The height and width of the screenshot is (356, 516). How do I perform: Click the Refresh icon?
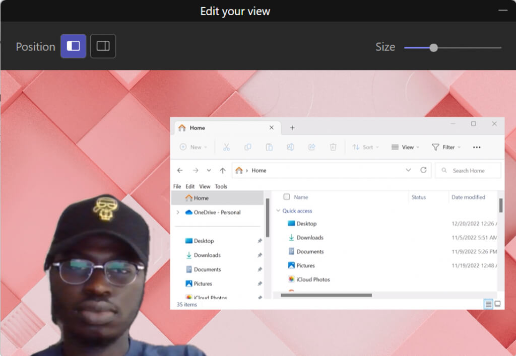point(423,170)
